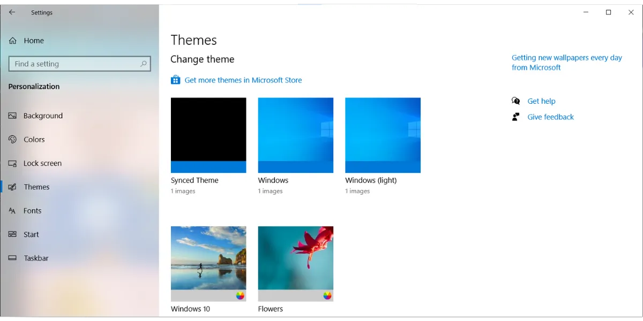Image resolution: width=643 pixels, height=321 pixels.
Task: Open the Background settings page
Action: point(43,116)
